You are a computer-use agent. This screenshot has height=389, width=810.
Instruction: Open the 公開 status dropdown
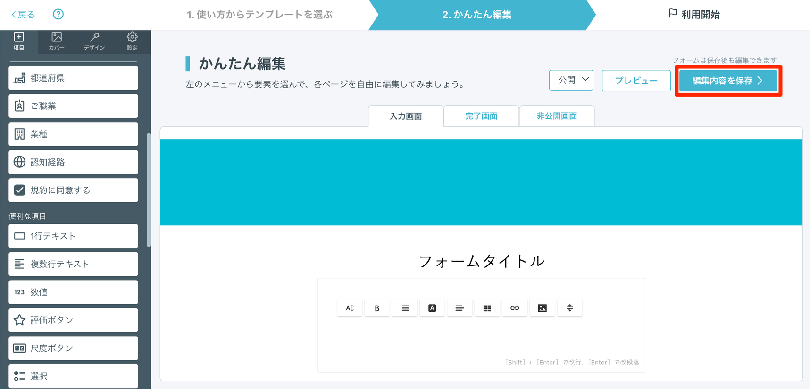(x=571, y=80)
